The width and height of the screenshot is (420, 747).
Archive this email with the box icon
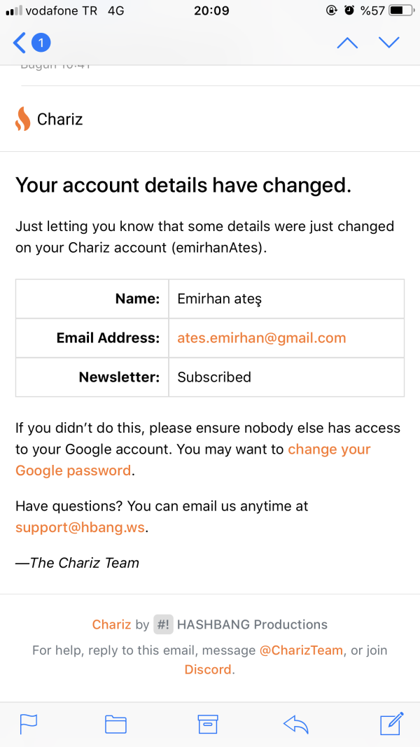coord(208,724)
